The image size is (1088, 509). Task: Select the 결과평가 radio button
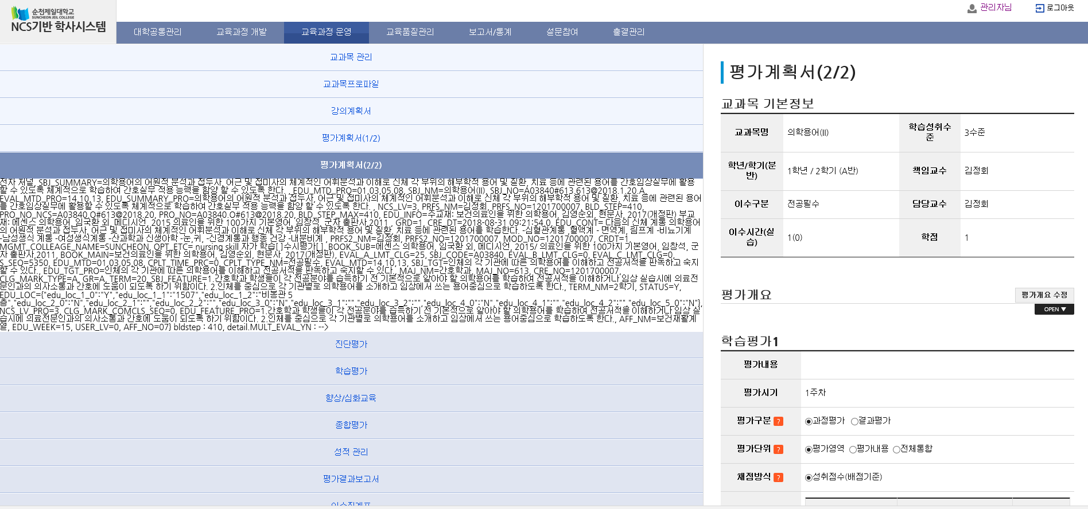pyautogui.click(x=854, y=421)
